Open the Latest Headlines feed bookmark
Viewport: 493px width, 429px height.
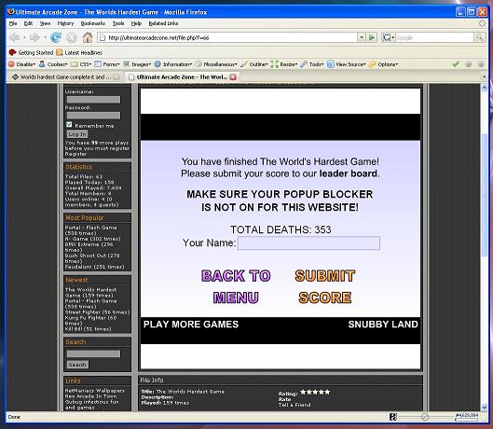[79, 52]
